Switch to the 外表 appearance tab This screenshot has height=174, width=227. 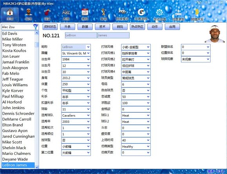pyautogui.click(x=67, y=27)
